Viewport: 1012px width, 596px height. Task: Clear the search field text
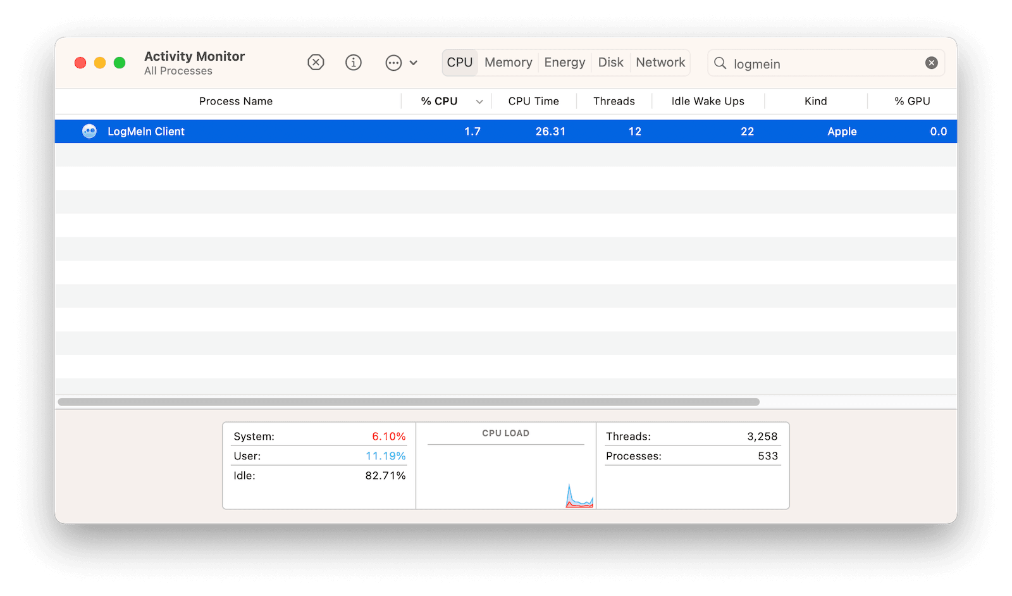coord(932,63)
